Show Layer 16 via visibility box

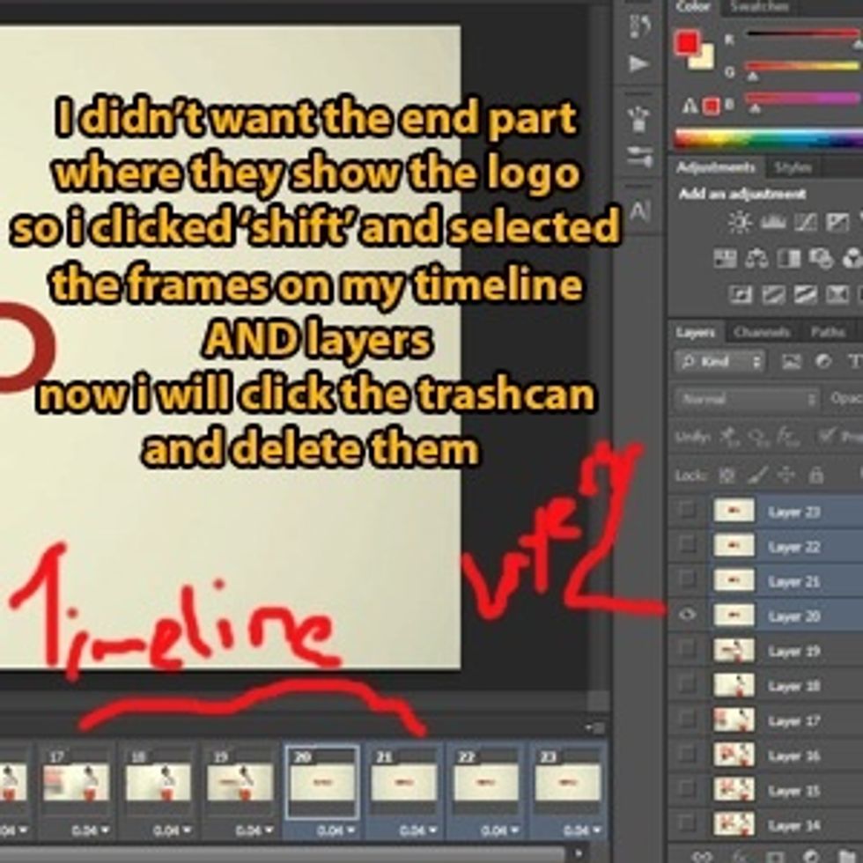pyautogui.click(x=687, y=755)
